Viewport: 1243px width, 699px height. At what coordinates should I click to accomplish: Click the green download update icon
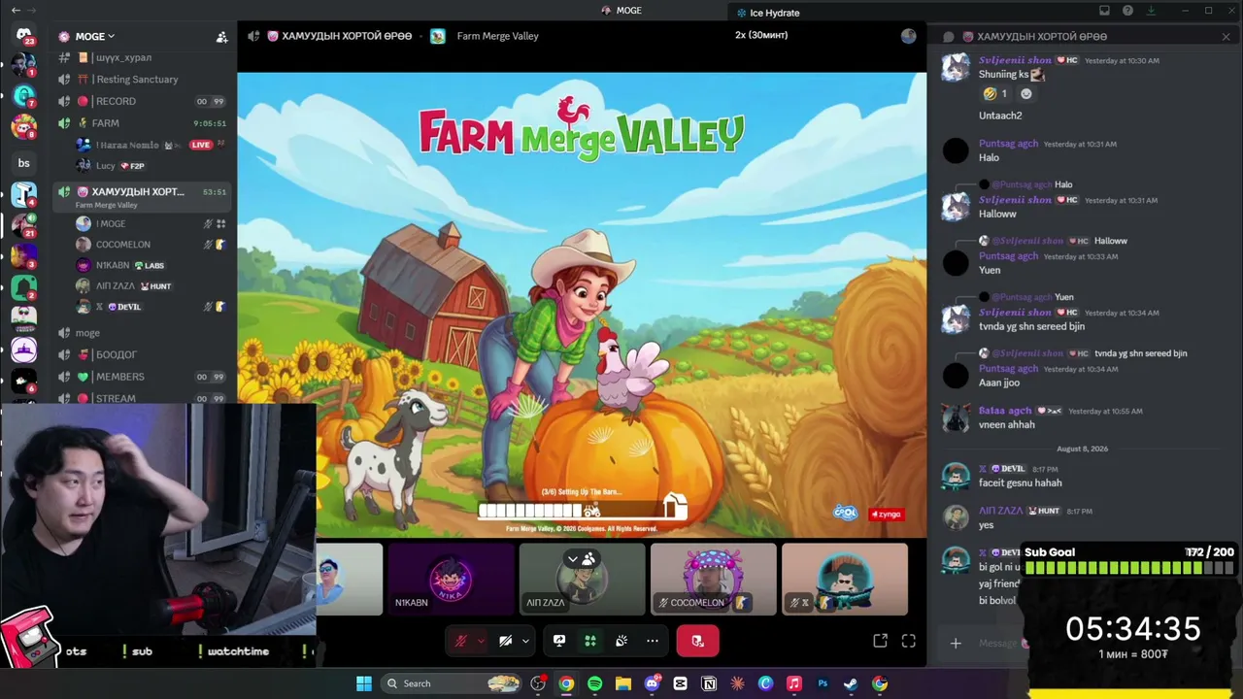pos(1151,11)
